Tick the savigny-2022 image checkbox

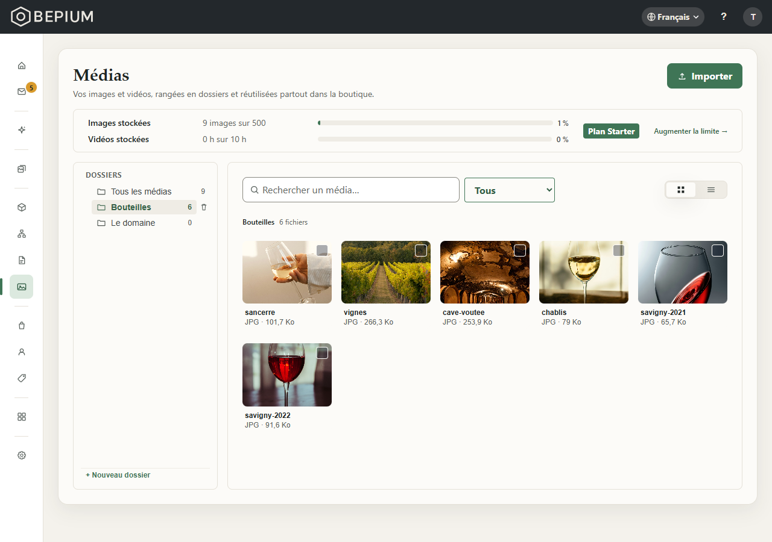point(322,353)
